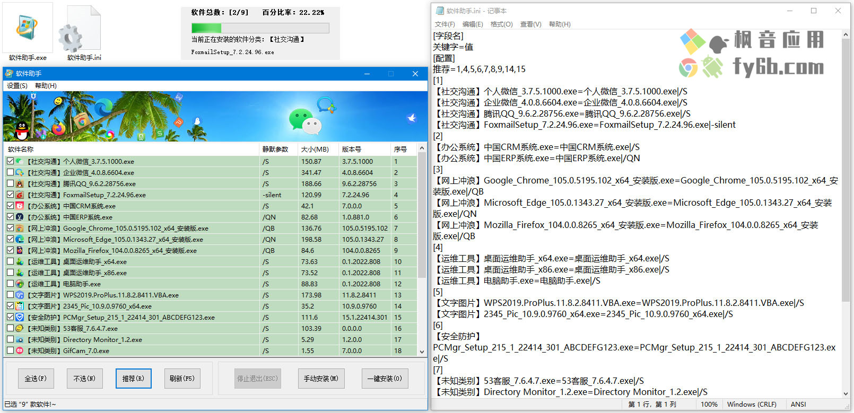Open the 软件助手.exe desktop icon
The width and height of the screenshot is (854, 413).
coord(28,32)
